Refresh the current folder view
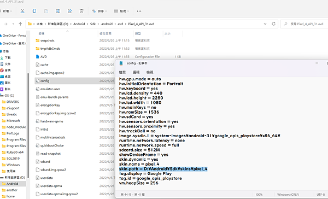 click(273, 24)
